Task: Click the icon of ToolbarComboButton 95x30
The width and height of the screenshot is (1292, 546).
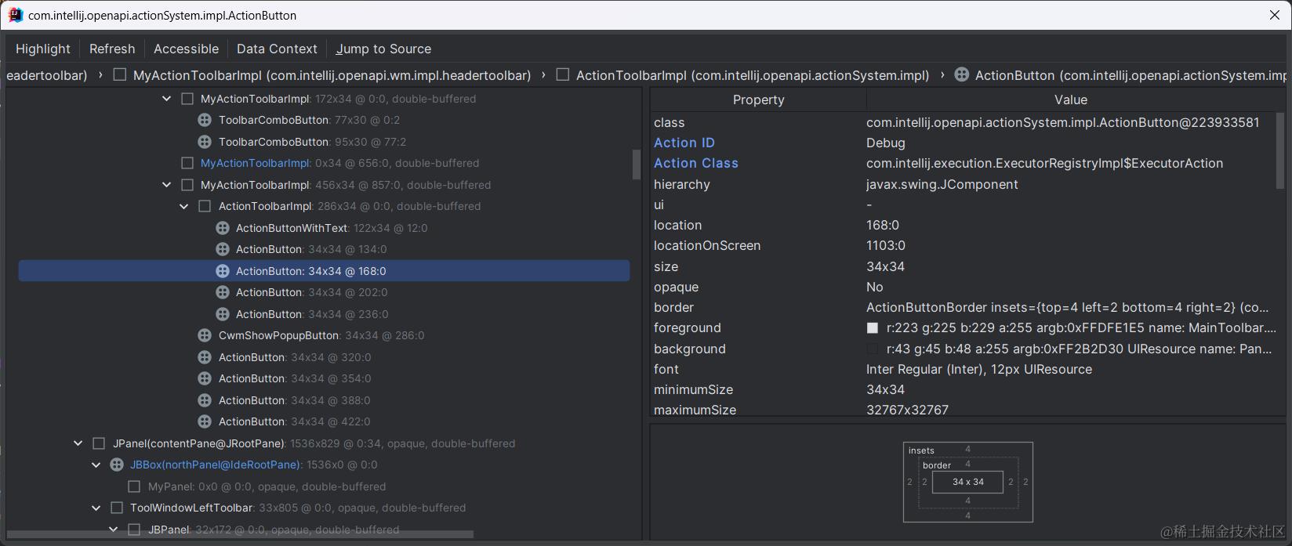Action: 205,142
